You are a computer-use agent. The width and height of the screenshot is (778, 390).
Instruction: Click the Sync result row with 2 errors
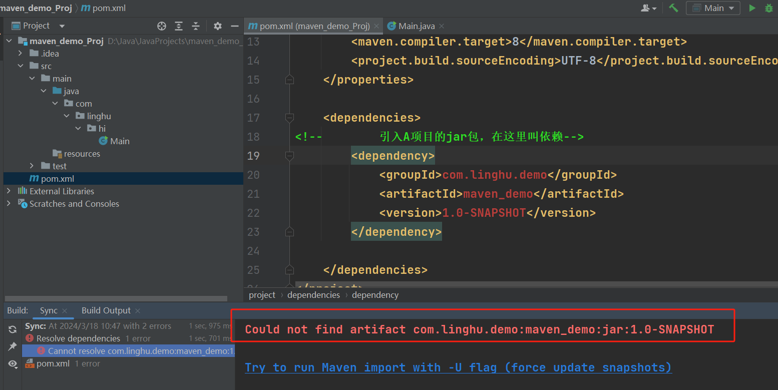129,326
